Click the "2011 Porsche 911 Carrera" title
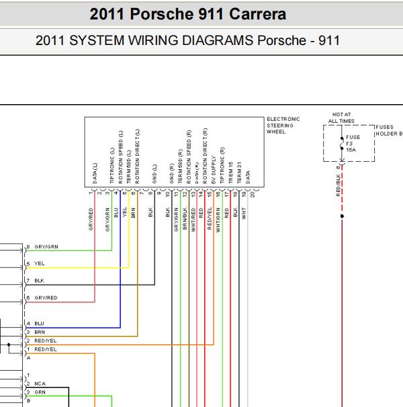 pyautogui.click(x=188, y=14)
